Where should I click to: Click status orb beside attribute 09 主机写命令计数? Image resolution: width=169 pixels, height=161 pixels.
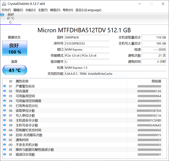4,125
